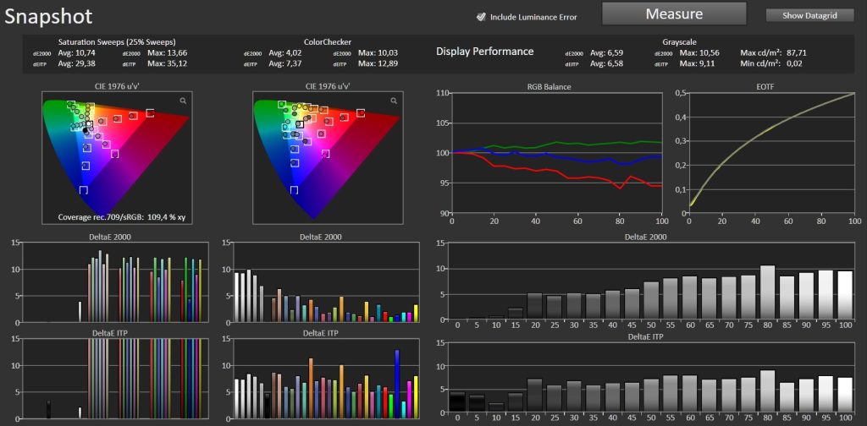Select the ColorChecker heading in stats bar

point(328,42)
